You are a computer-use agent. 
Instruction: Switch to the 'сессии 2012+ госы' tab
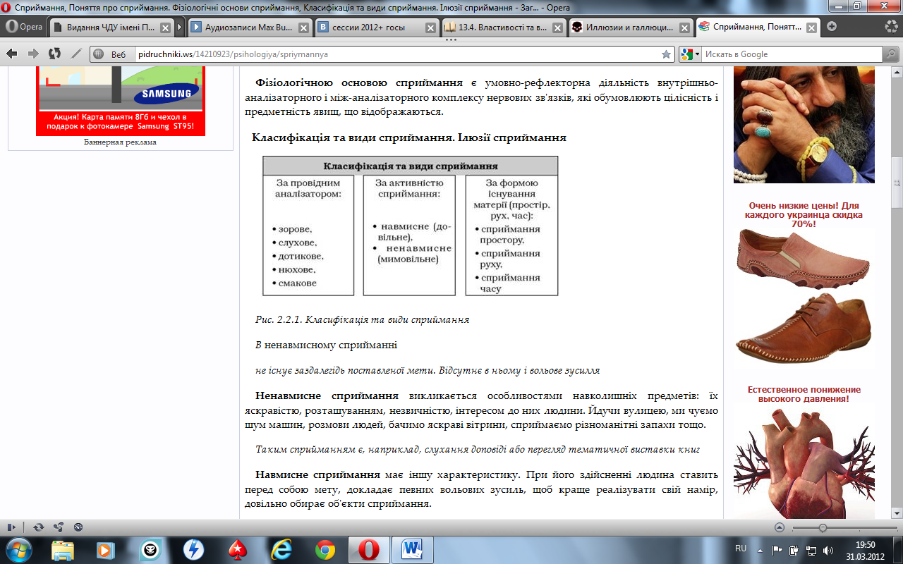tap(376, 27)
